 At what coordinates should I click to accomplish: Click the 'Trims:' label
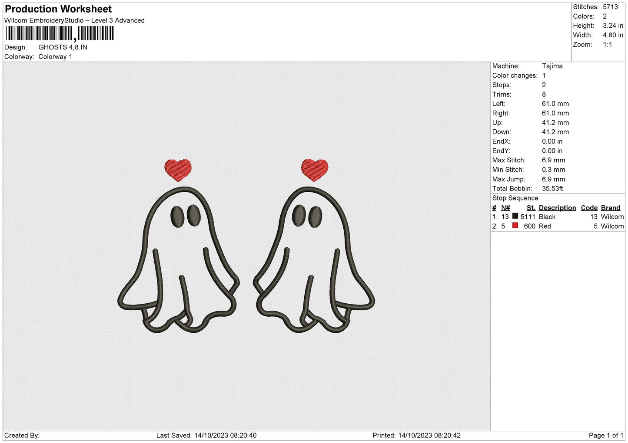[x=502, y=95]
